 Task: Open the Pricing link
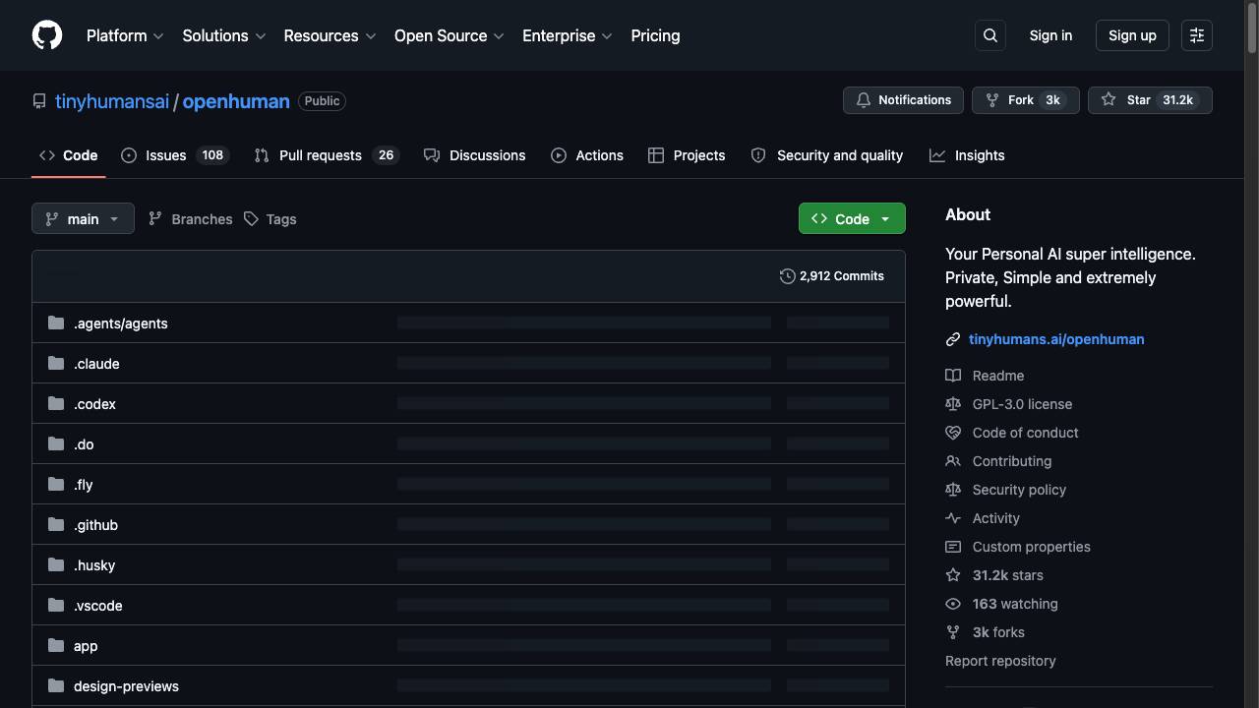click(x=655, y=35)
